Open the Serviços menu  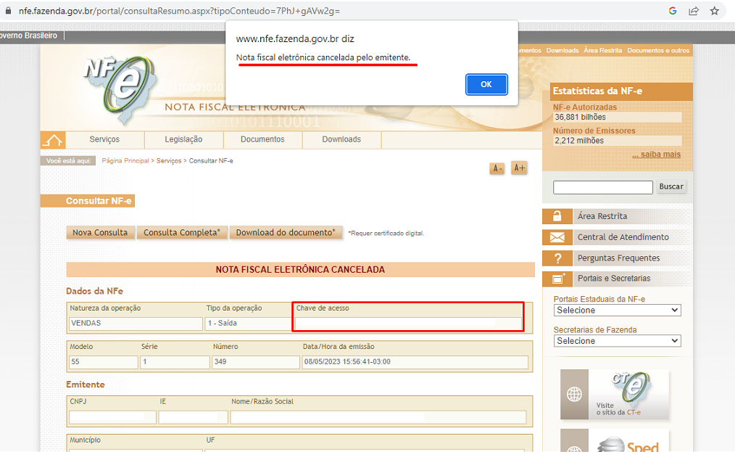click(x=104, y=139)
